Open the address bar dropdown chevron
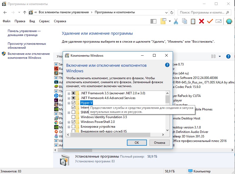 point(166,12)
